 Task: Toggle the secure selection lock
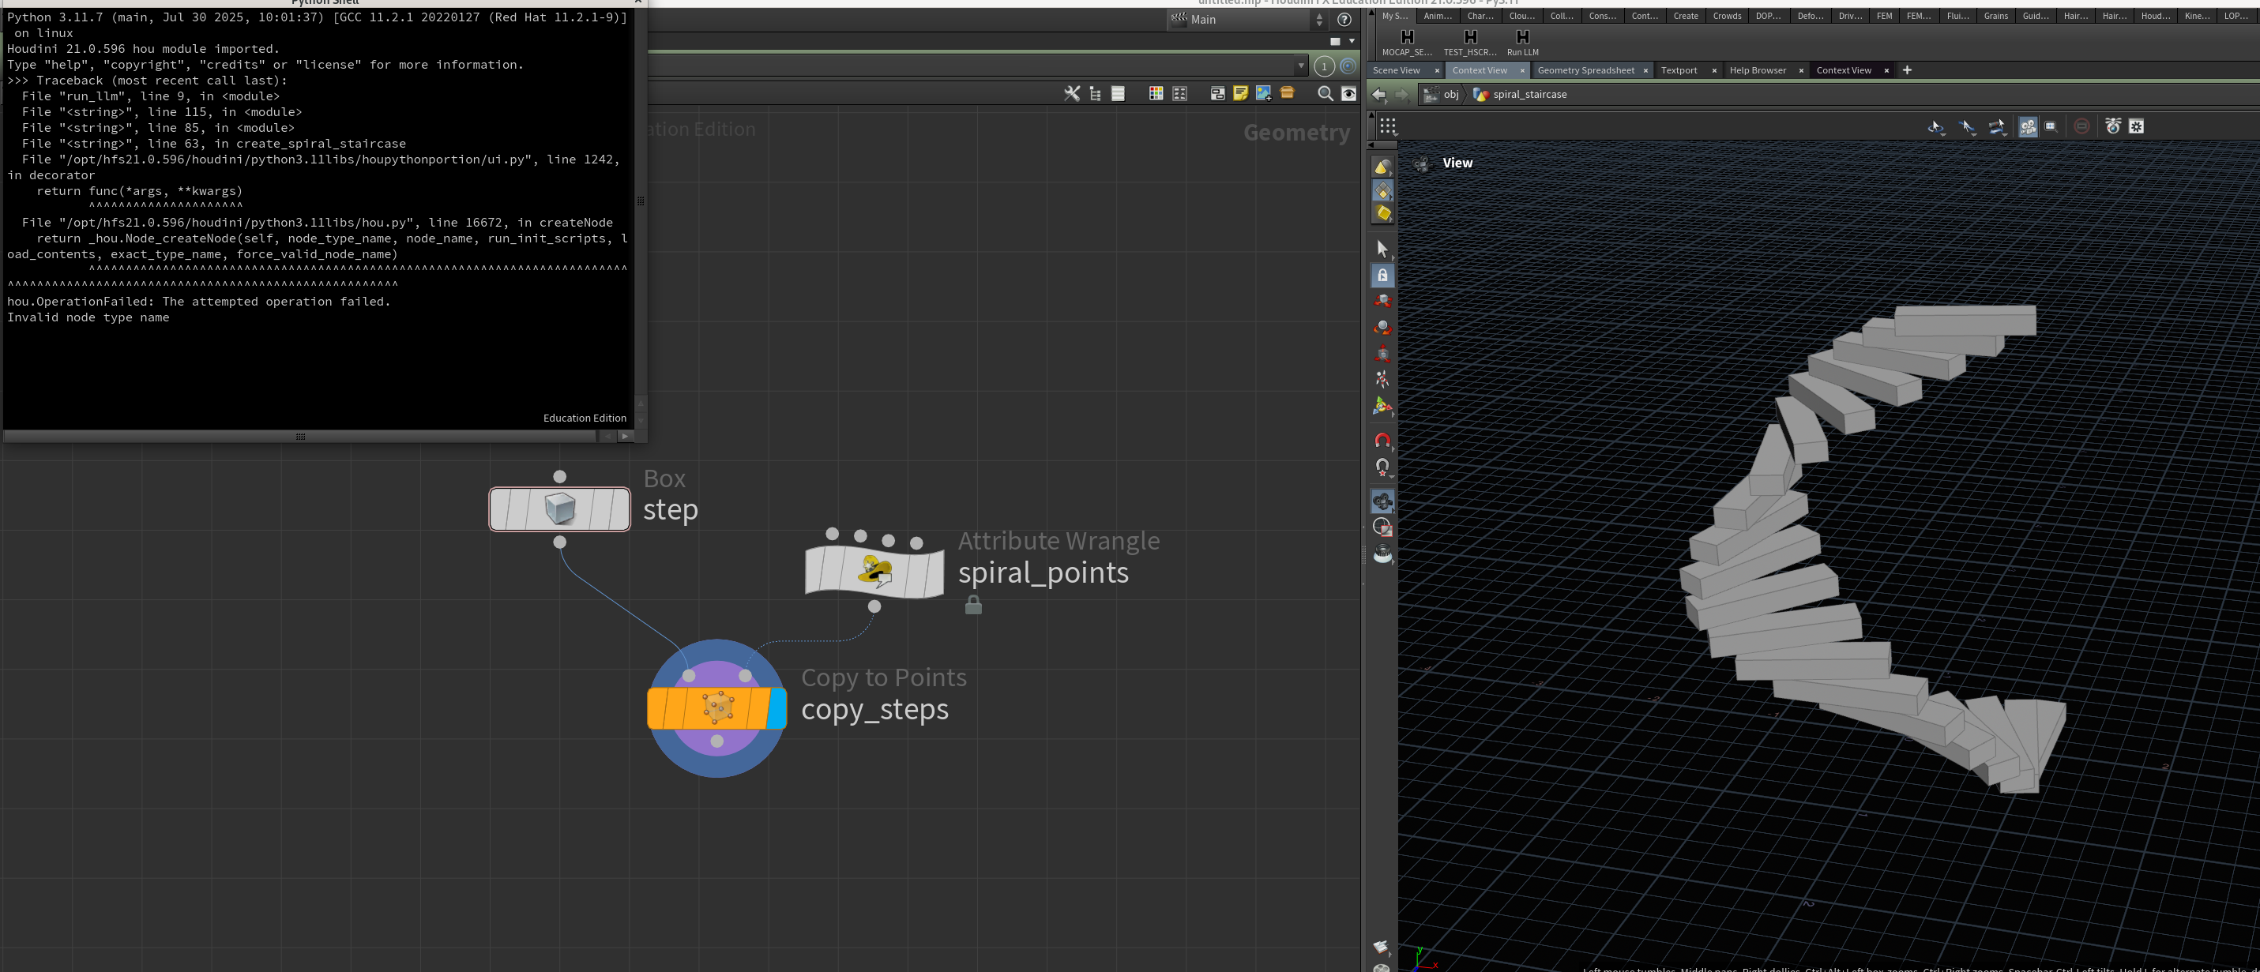click(1382, 276)
